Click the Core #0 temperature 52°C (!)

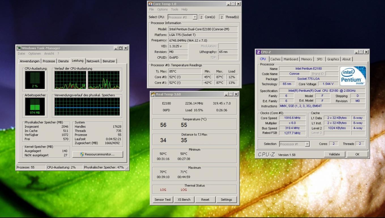coord(185,77)
